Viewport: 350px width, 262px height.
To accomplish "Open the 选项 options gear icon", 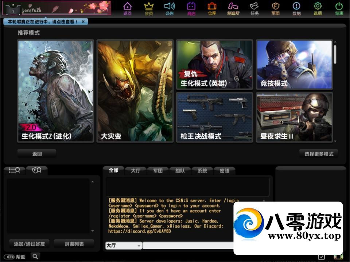I will pos(318,9).
